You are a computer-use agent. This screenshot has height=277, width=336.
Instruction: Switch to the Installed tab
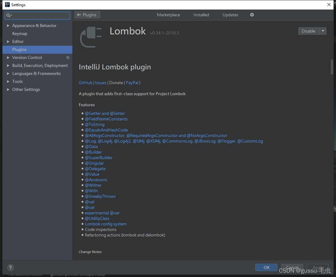pos(201,15)
